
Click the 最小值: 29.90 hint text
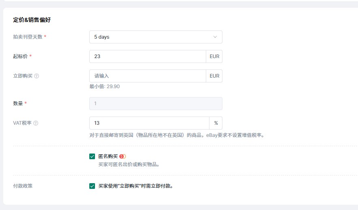pos(104,87)
